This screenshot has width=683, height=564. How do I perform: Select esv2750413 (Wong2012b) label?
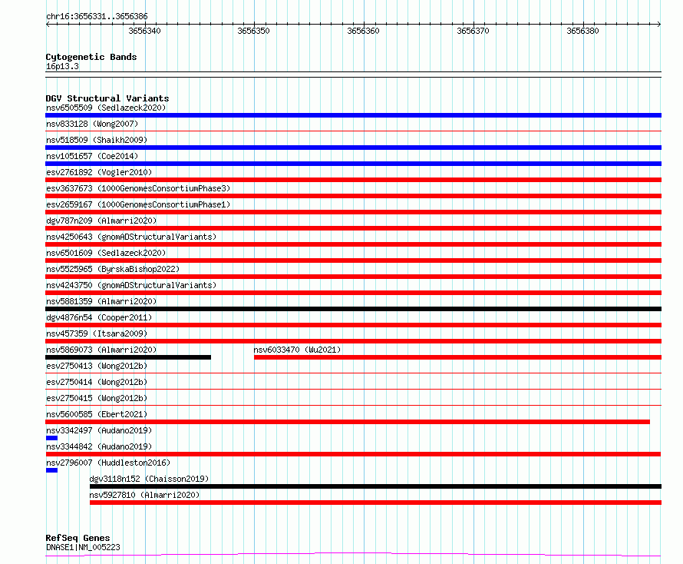click(97, 366)
